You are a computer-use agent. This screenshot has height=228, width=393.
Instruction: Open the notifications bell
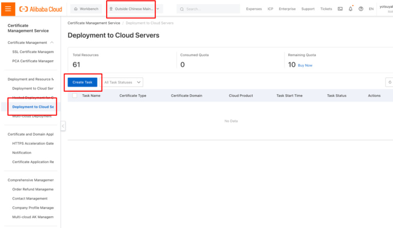(350, 9)
